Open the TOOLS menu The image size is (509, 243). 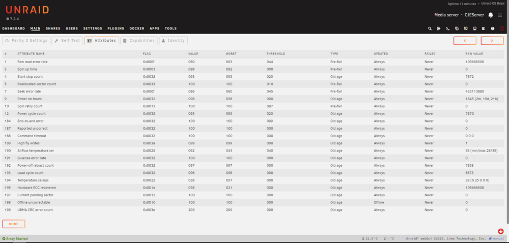171,28
